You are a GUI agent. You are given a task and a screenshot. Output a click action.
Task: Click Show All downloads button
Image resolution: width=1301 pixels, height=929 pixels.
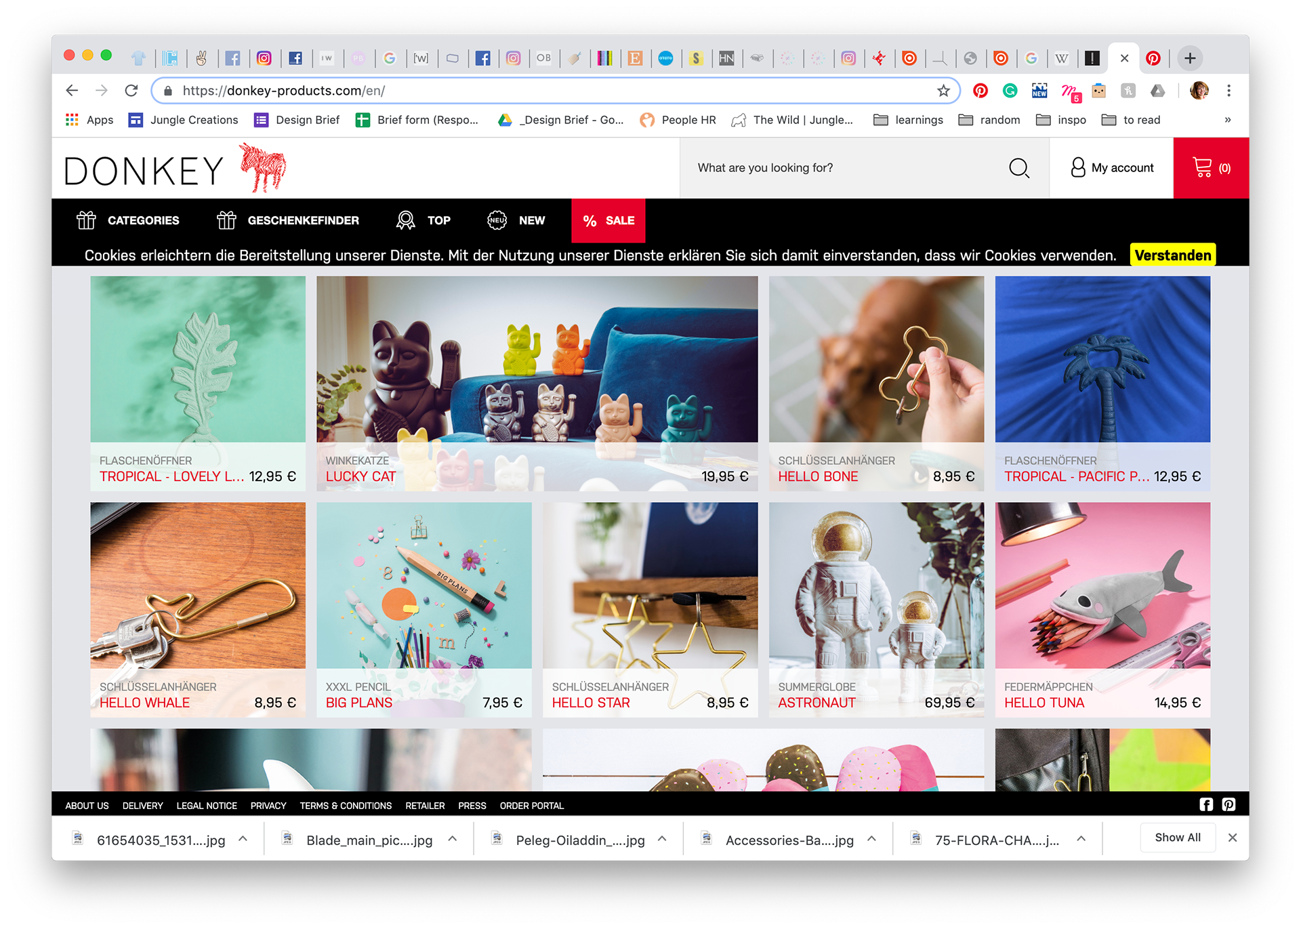tap(1177, 838)
